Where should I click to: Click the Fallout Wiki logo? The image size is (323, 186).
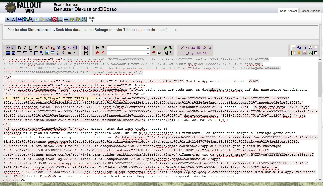click(23, 7)
